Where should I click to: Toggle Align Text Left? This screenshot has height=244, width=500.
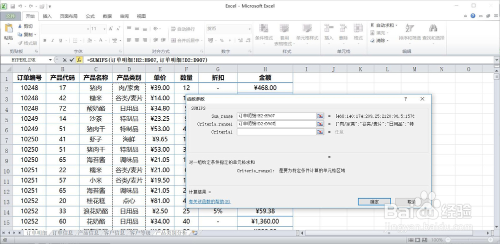[129, 40]
